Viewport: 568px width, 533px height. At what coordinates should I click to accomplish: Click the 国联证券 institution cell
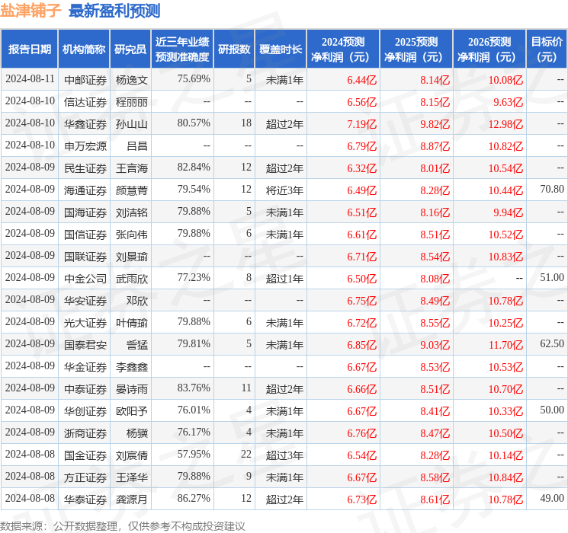pos(85,257)
